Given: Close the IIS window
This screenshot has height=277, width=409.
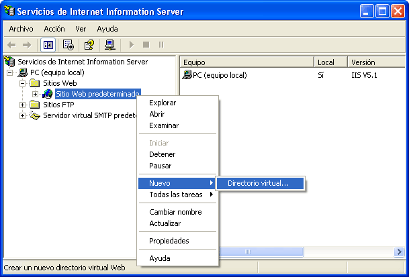Looking at the screenshot, I should pyautogui.click(x=398, y=11).
